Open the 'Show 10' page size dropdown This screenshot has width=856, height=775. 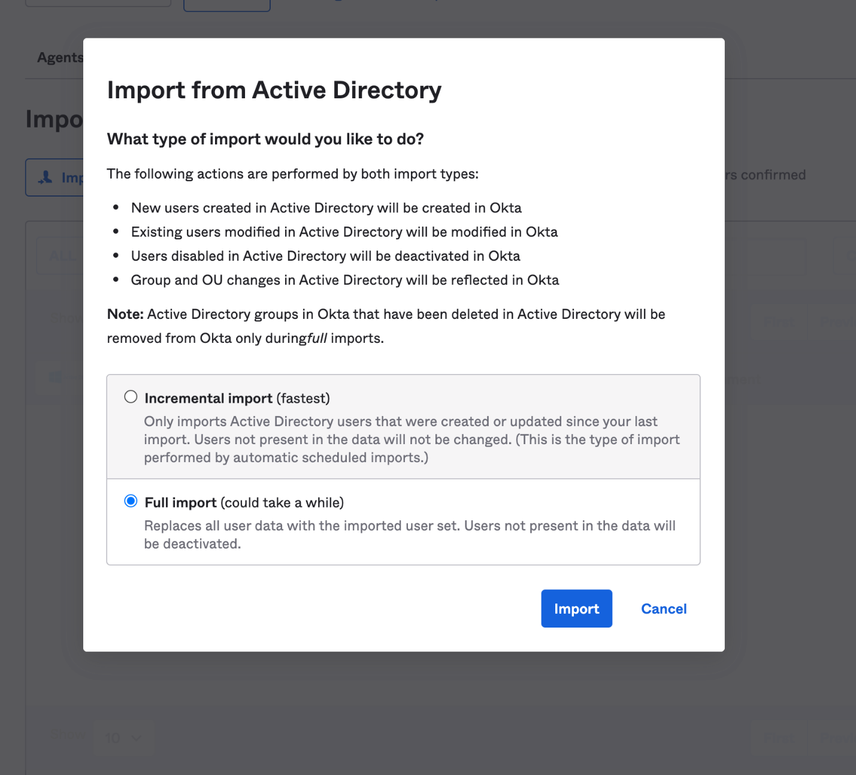click(x=124, y=738)
